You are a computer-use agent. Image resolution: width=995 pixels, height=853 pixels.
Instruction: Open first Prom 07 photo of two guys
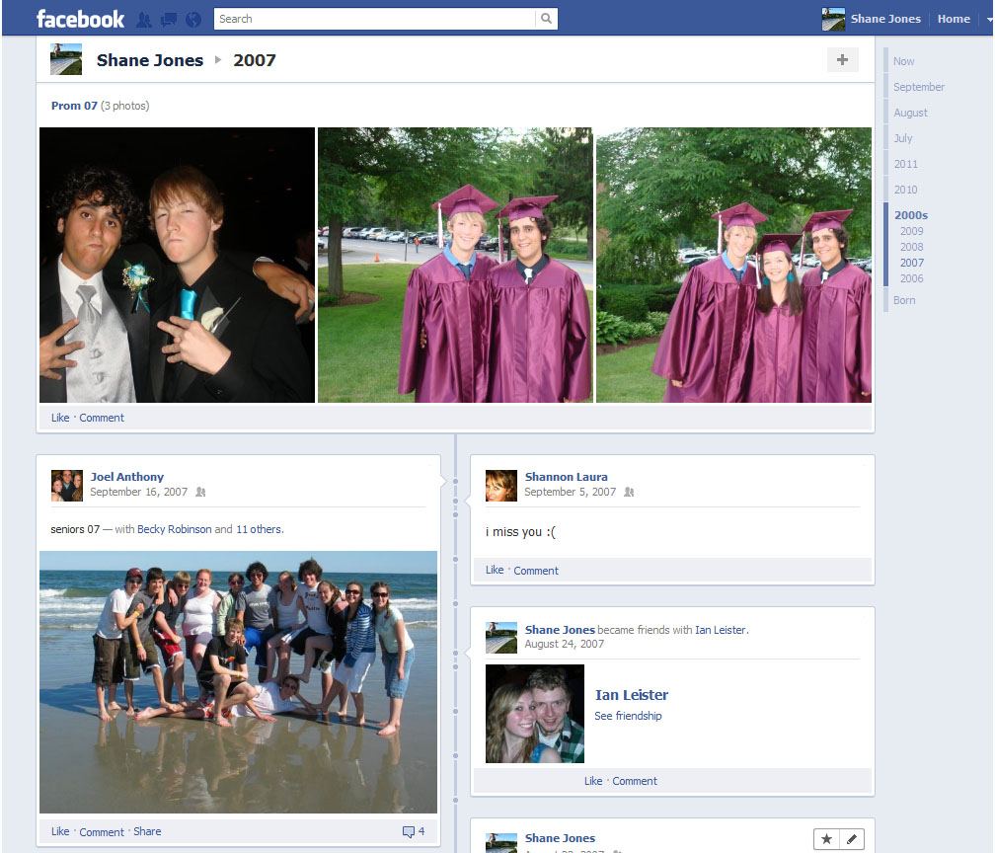[177, 265]
